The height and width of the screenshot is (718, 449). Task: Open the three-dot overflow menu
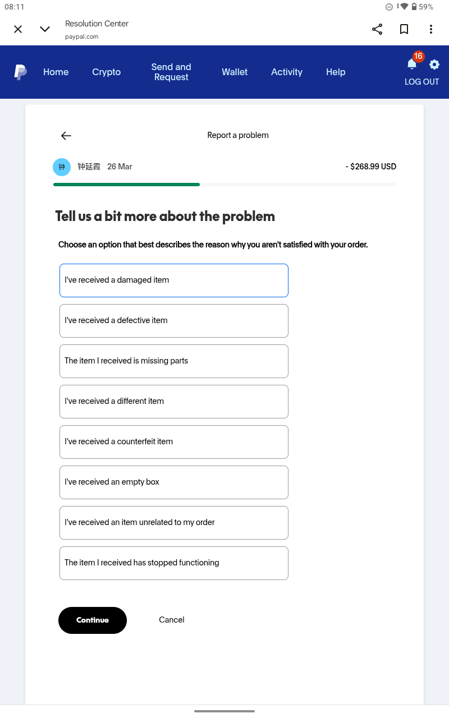(430, 29)
